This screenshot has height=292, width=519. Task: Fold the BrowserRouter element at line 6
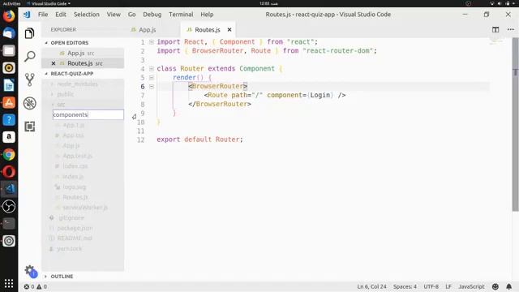click(x=152, y=87)
